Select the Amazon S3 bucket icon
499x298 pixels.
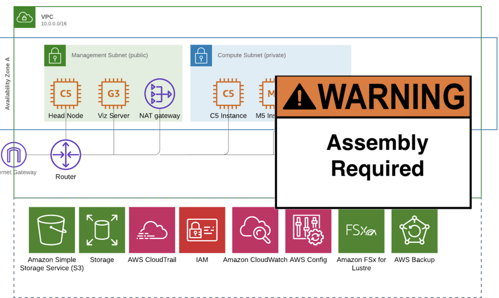click(52, 230)
